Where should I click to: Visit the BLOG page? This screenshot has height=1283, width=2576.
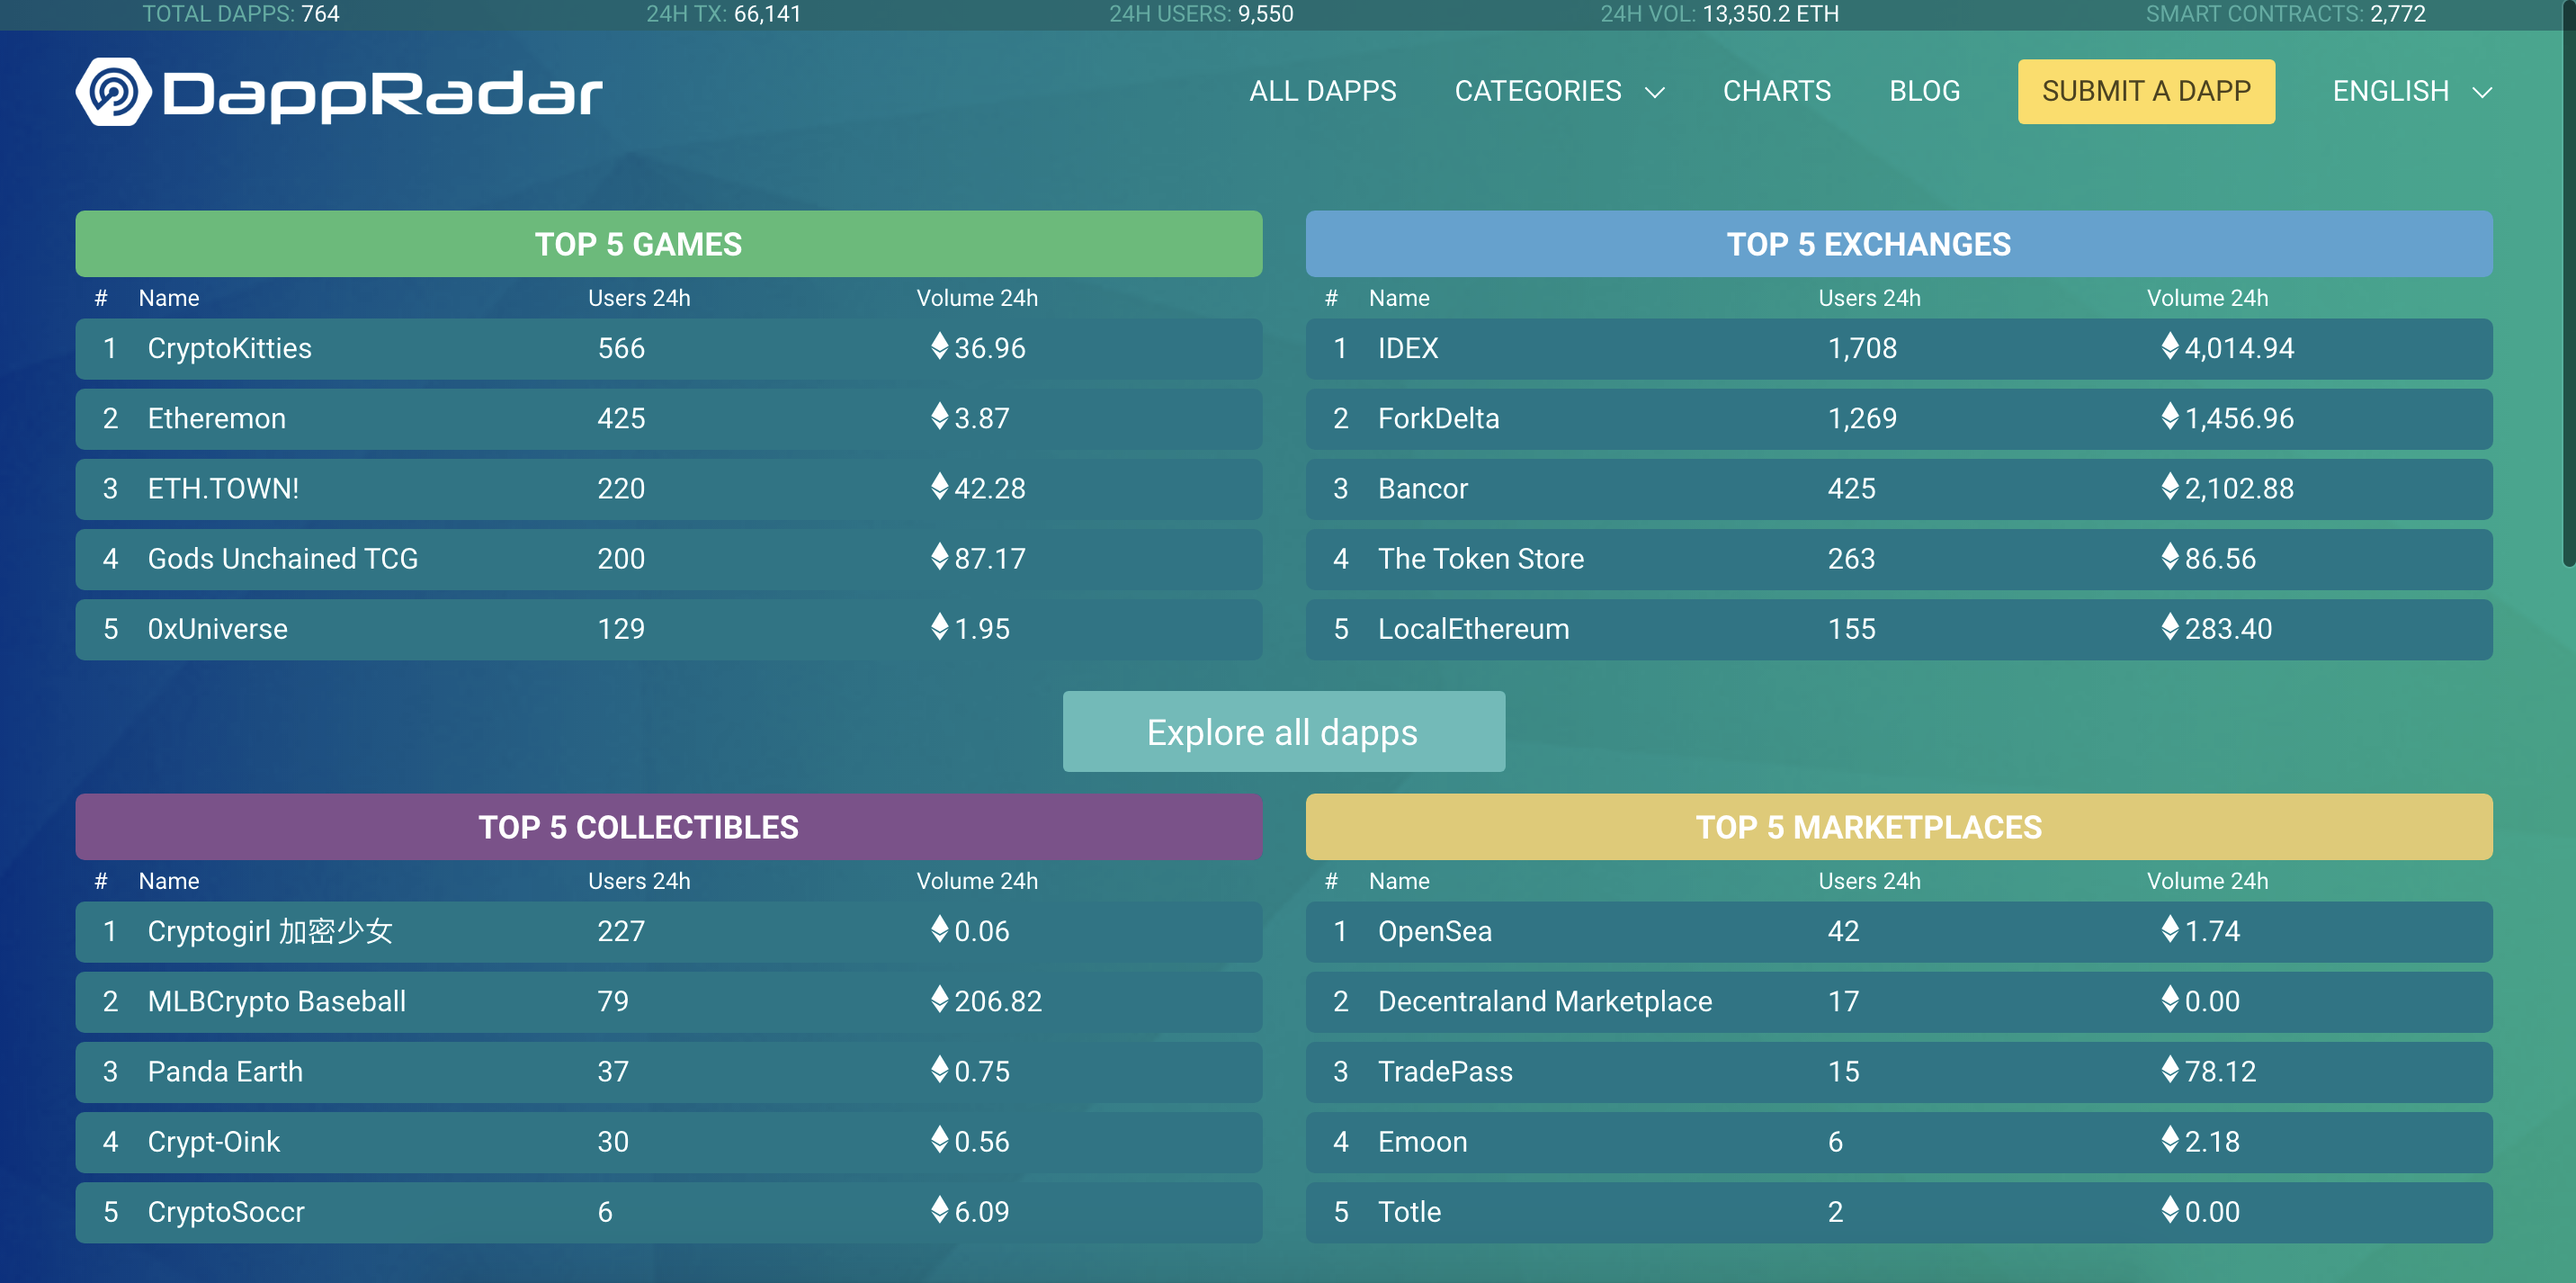1924,91
